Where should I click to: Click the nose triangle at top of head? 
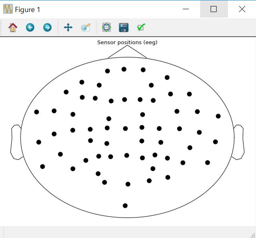[x=127, y=50]
